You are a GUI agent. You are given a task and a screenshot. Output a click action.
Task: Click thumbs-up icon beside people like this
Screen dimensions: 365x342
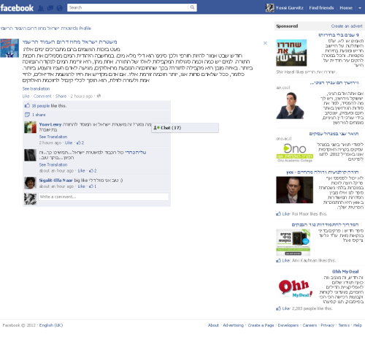[x=27, y=105]
